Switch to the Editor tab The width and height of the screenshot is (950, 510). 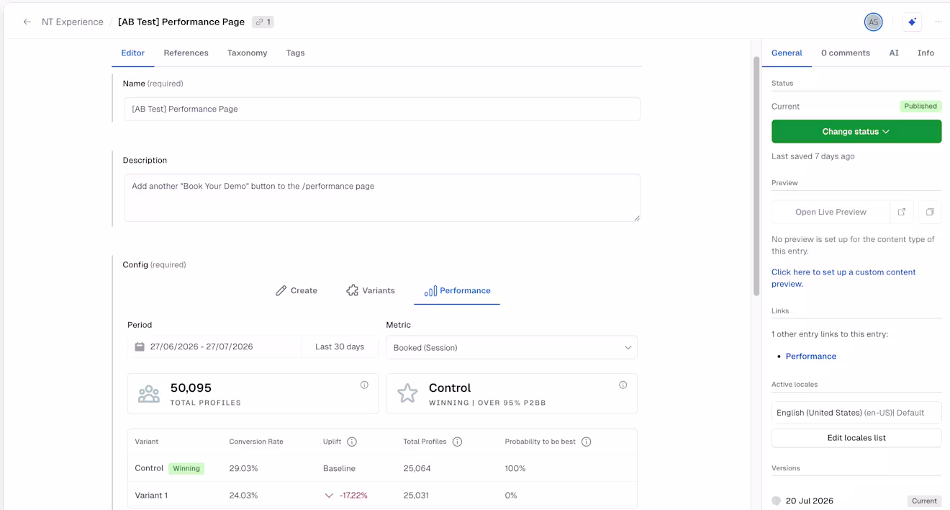click(133, 53)
